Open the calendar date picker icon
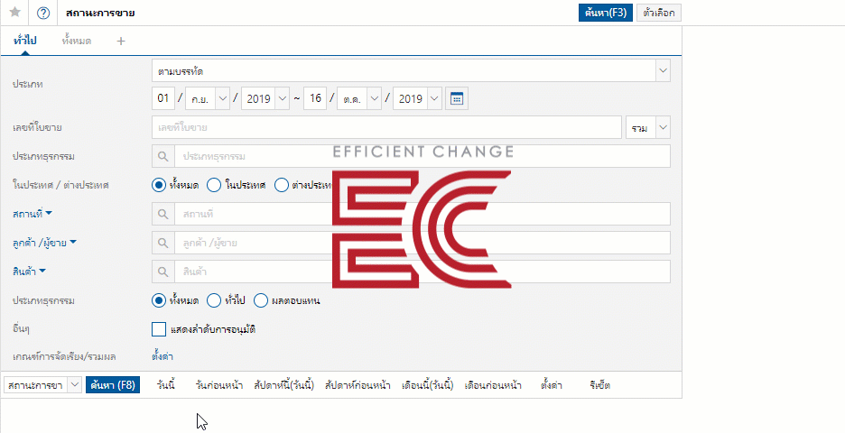The height and width of the screenshot is (433, 845). pyautogui.click(x=457, y=98)
